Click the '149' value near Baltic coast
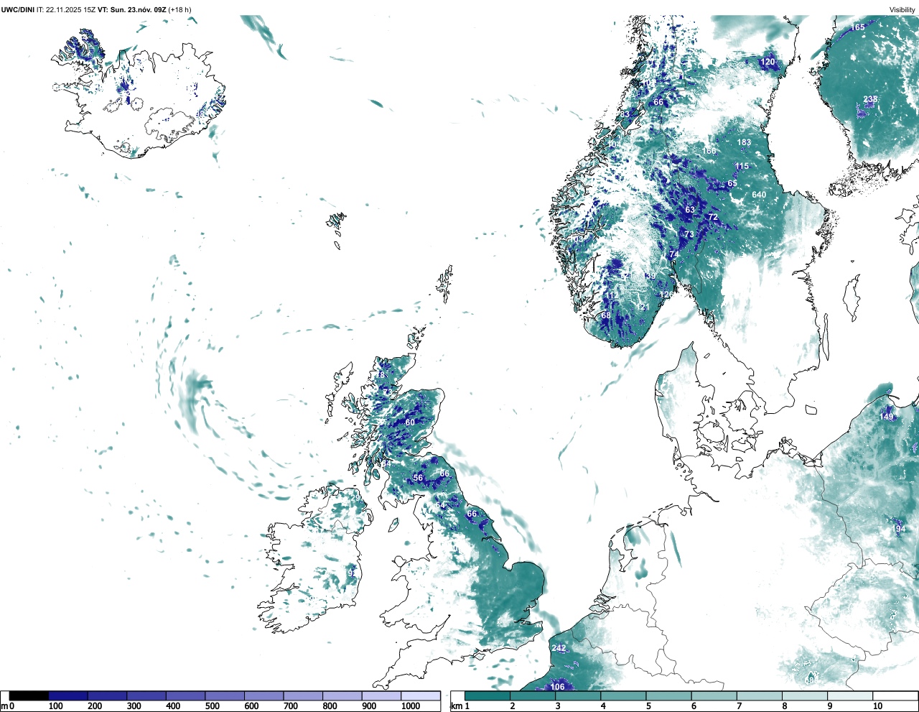The height and width of the screenshot is (712, 919). coord(887,417)
